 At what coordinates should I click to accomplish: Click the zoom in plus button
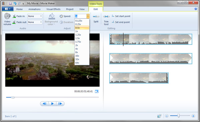[193, 116]
